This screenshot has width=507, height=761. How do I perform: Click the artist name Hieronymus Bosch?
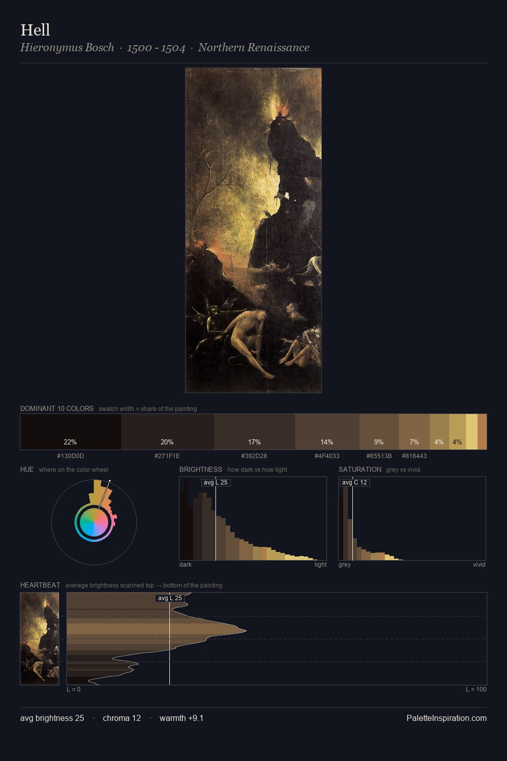point(67,48)
